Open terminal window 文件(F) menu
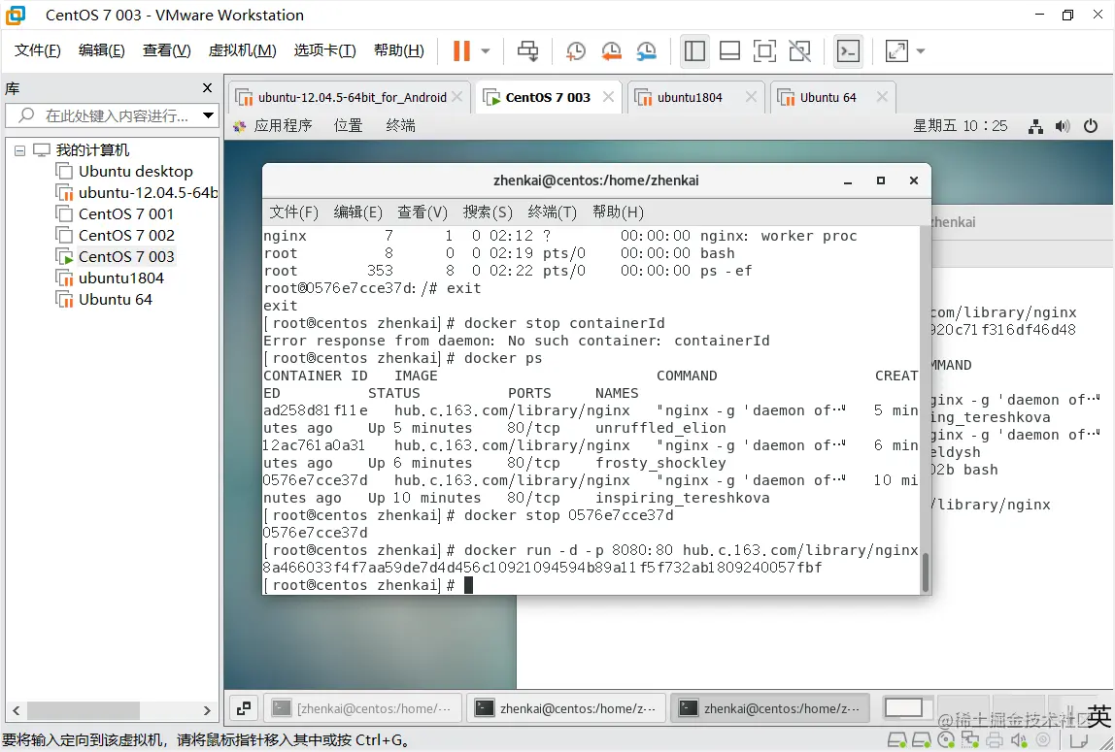Image resolution: width=1115 pixels, height=752 pixels. pyautogui.click(x=293, y=213)
